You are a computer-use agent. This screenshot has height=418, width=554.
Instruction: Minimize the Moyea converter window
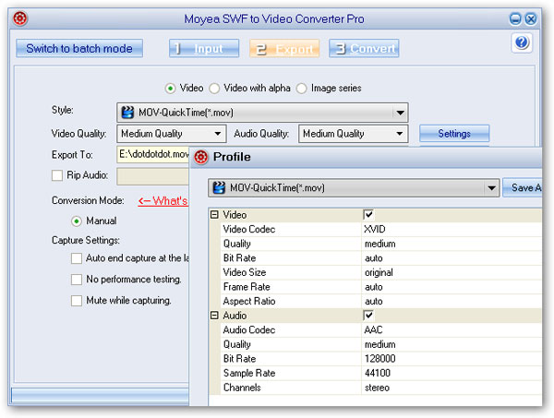515,18
